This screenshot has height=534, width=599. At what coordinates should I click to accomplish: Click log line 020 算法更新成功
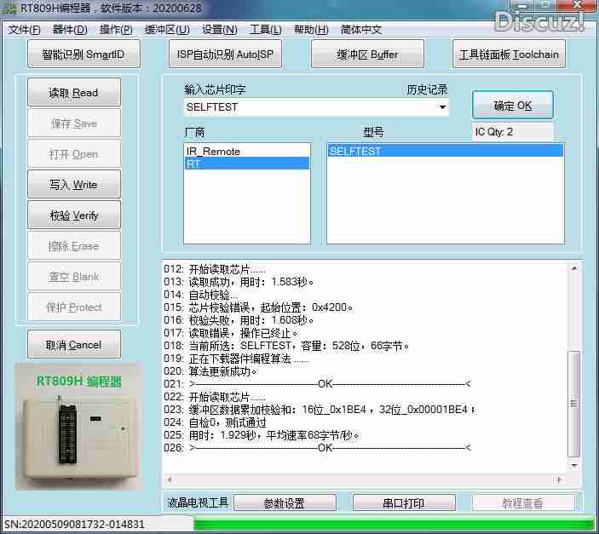click(x=210, y=371)
